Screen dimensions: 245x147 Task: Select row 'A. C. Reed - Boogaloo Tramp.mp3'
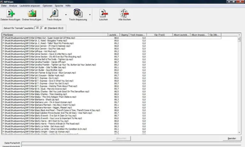tap(112, 41)
